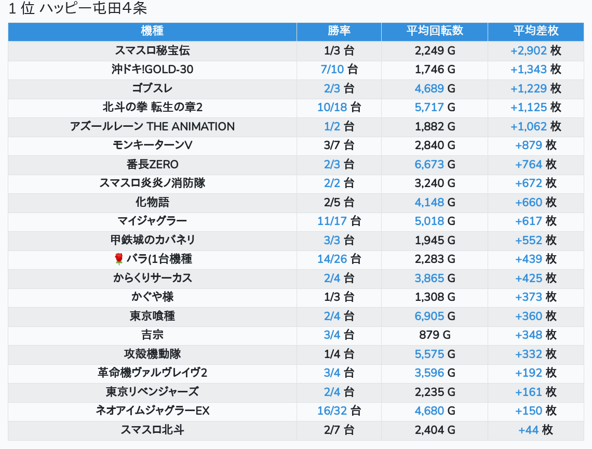Click the 14/26 win rate for バラ
Screen dimensions: 592x449
(x=332, y=259)
